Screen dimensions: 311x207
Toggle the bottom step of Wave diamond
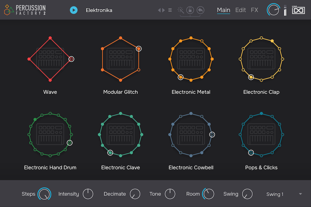[x=50, y=80]
